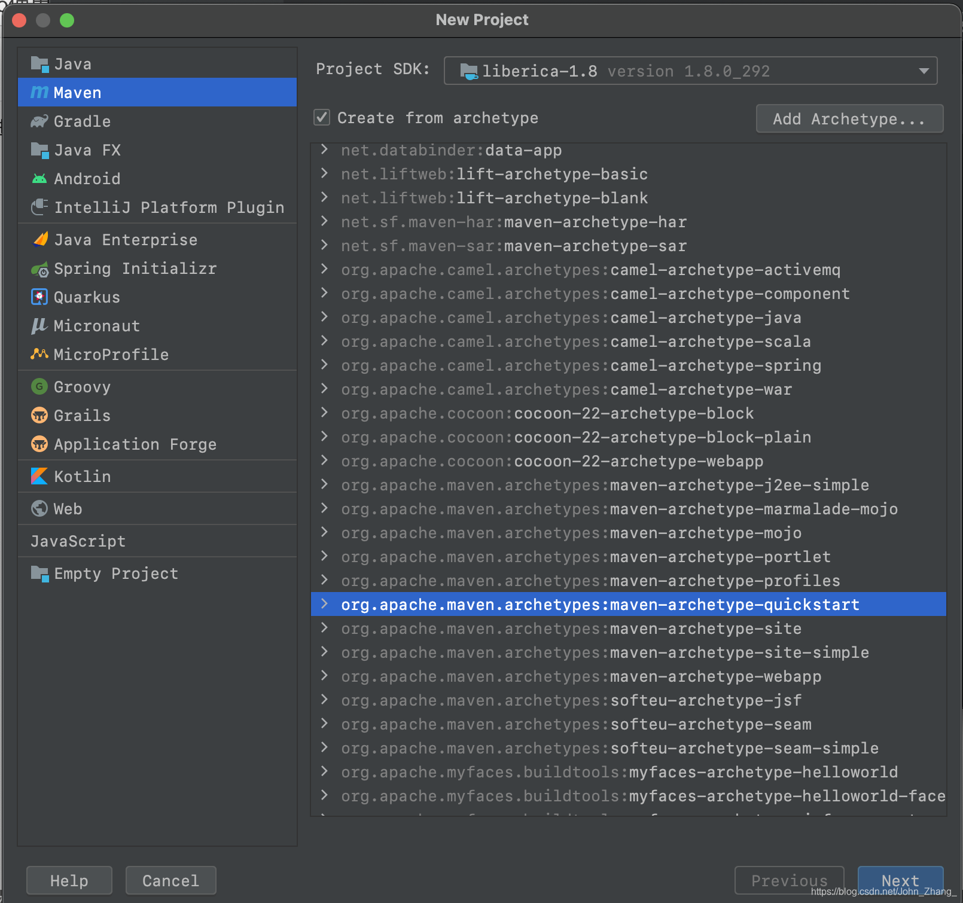Click the Next button
963x903 pixels.
pyautogui.click(x=900, y=880)
